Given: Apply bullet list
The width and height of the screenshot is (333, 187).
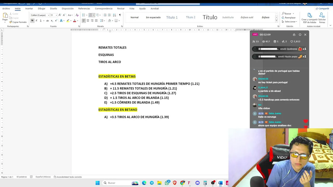Looking at the screenshot, I should [84, 15].
